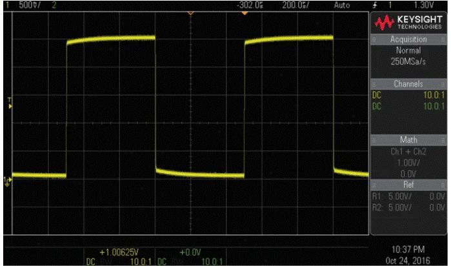Click the channel 1 ground level marker

click(7, 179)
